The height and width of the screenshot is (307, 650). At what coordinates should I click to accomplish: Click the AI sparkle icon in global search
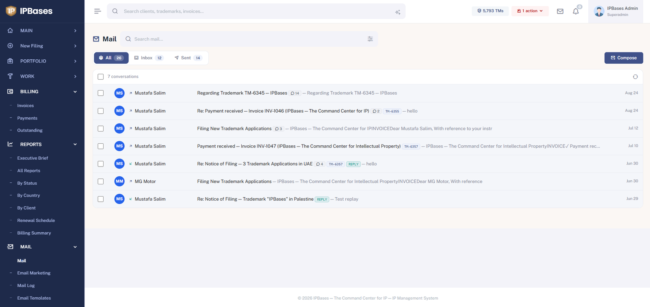pos(398,12)
